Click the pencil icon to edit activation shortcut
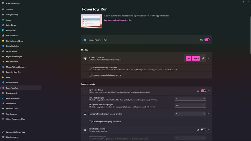This screenshot has width=251, height=141. (203, 58)
